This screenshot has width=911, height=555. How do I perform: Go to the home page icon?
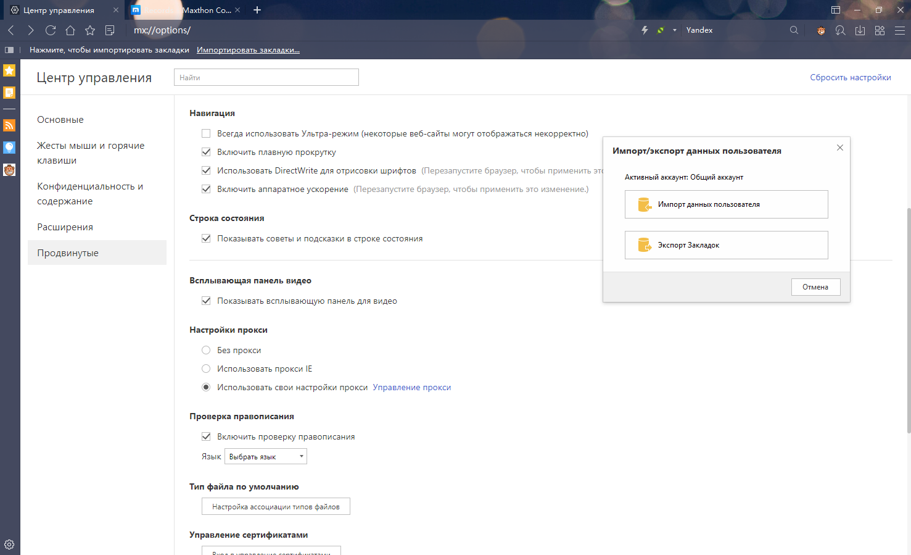(x=70, y=30)
